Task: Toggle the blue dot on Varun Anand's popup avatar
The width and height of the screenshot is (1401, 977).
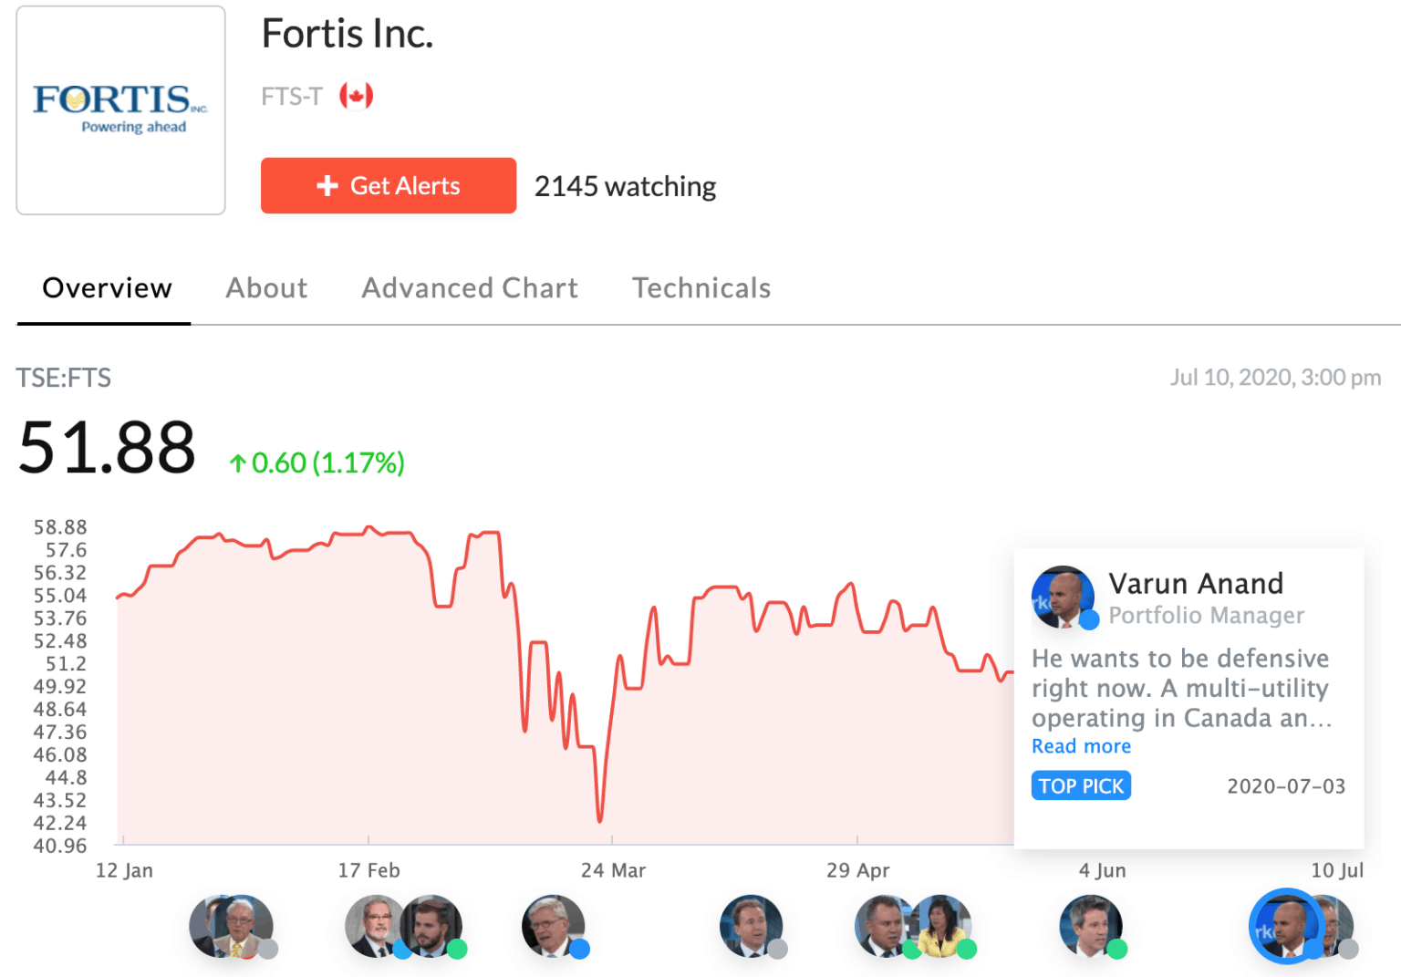Action: [x=1089, y=620]
